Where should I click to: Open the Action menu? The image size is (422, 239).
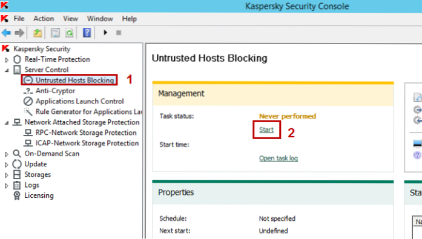44,19
